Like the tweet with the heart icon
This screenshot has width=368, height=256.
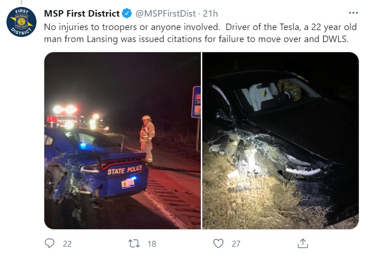[219, 244]
